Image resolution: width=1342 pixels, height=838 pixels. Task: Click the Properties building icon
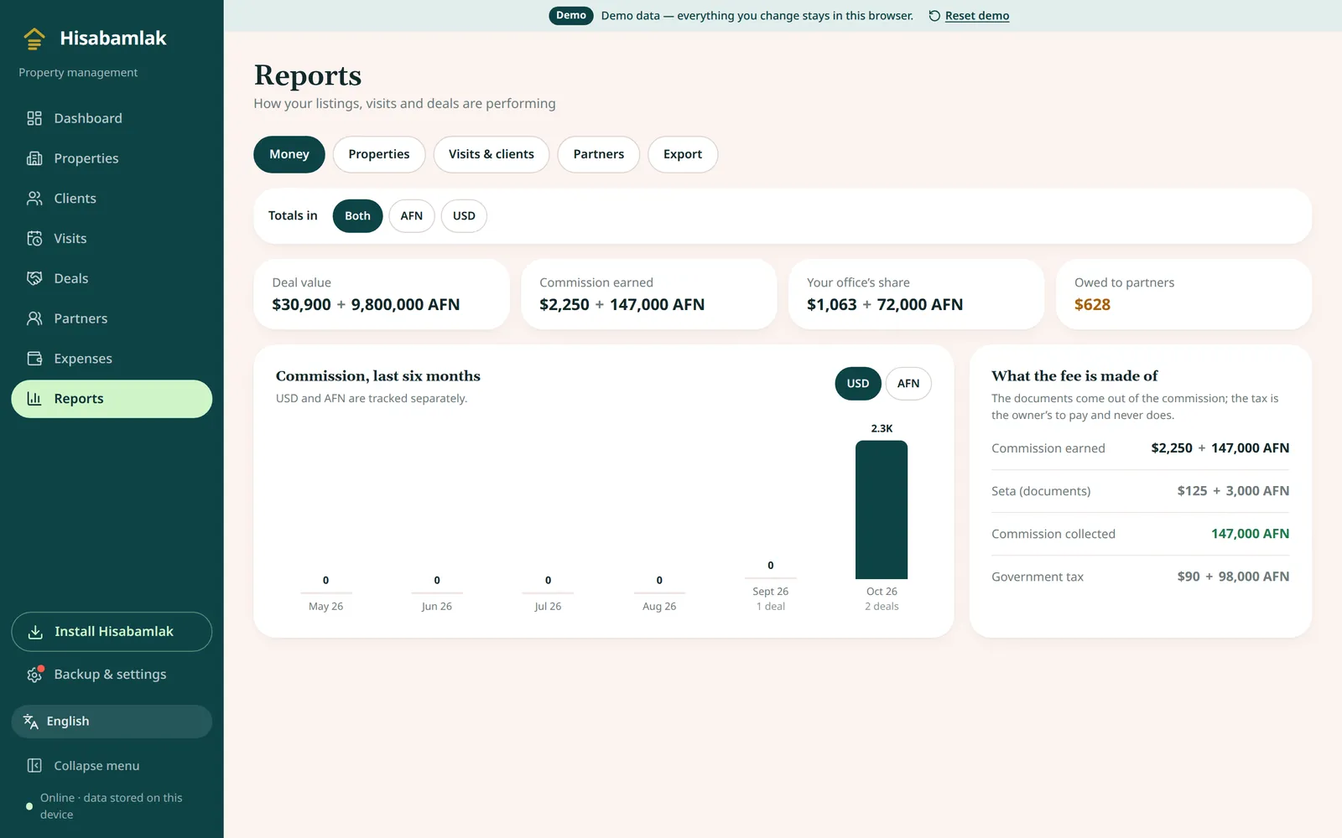coord(34,158)
